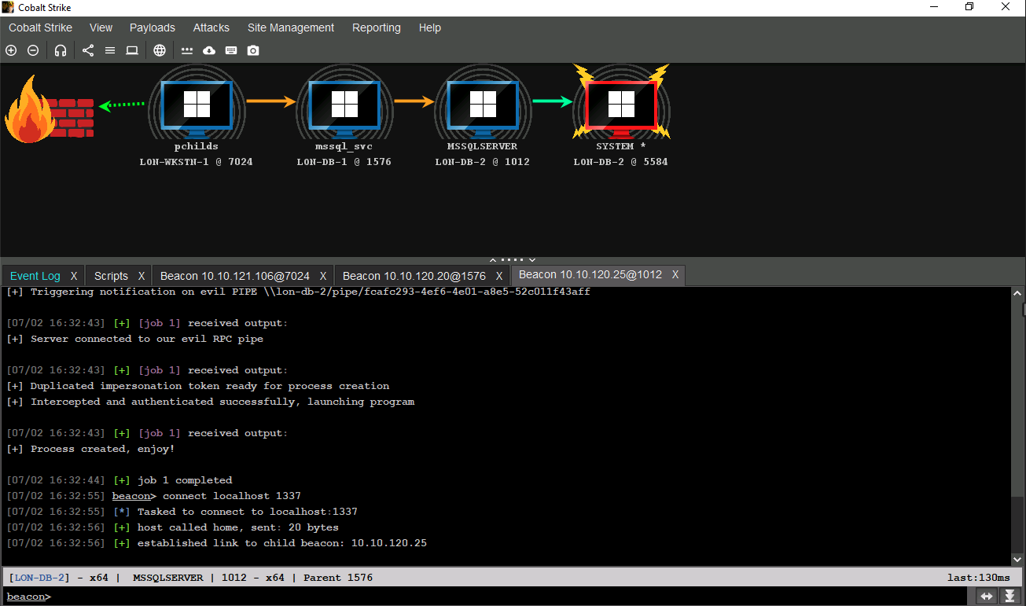The width and height of the screenshot is (1026, 606).
Task: Click the 'LON-DB-1 @ 1576' node label
Action: [344, 162]
